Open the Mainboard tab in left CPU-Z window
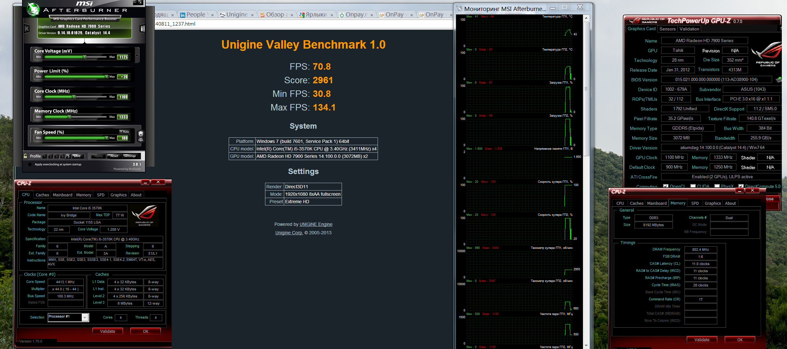The height and width of the screenshot is (349, 787). pyautogui.click(x=63, y=195)
